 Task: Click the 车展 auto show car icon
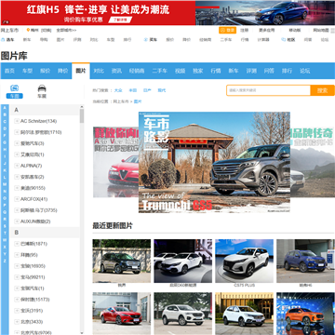pyautogui.click(x=42, y=88)
